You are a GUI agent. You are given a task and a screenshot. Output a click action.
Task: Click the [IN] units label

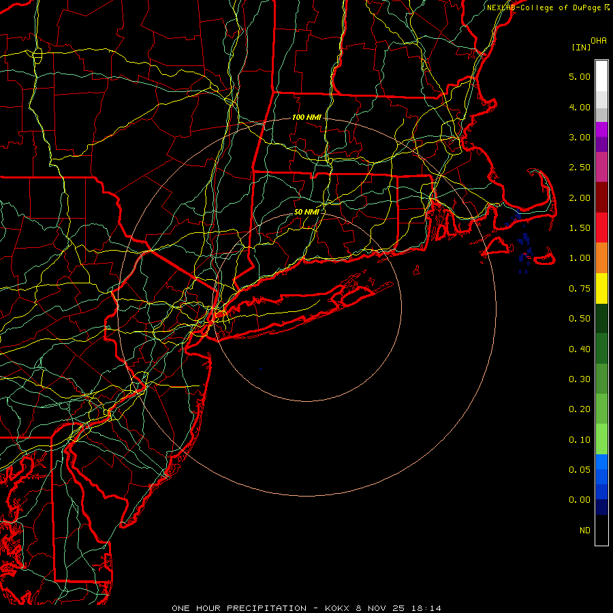581,47
